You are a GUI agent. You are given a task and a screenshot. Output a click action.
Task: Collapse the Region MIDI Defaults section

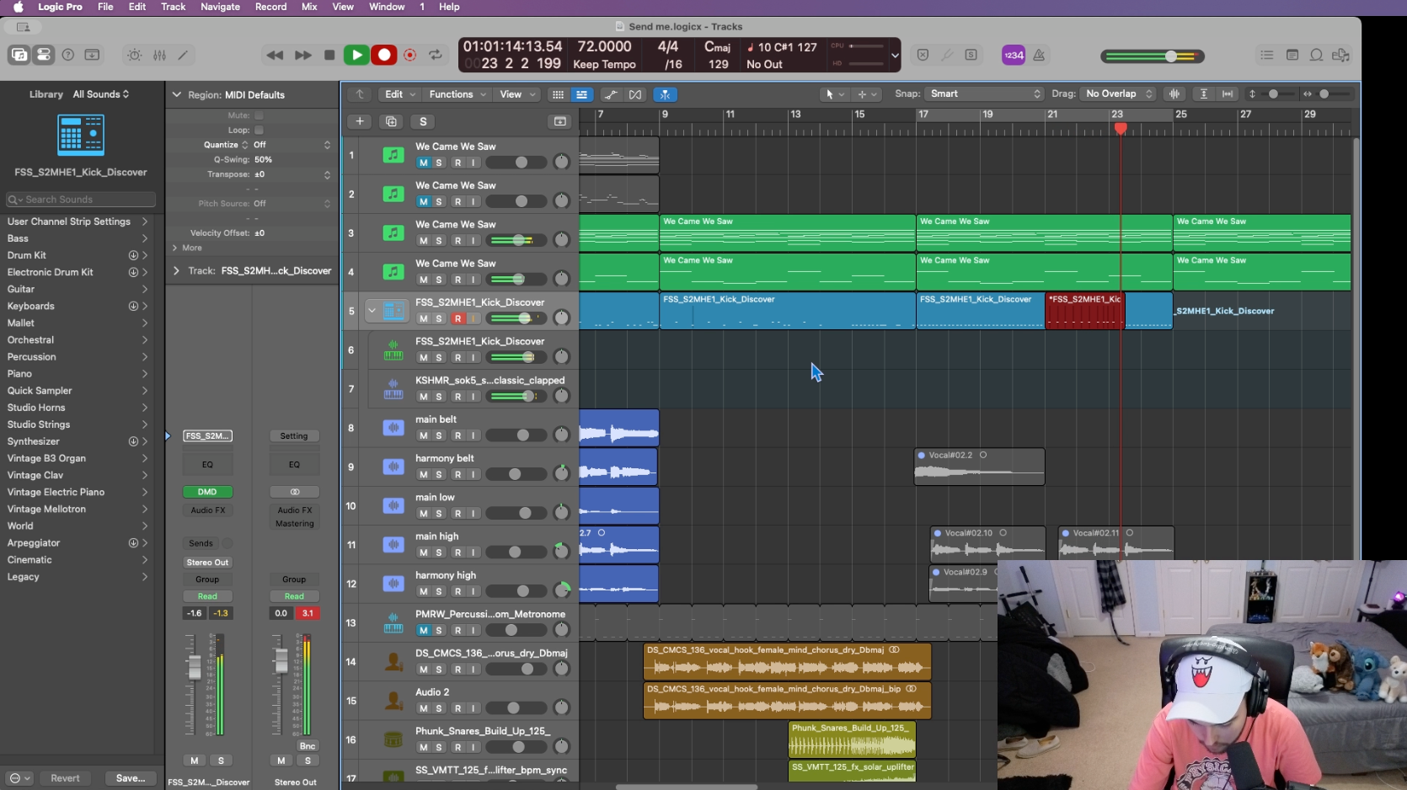176,94
